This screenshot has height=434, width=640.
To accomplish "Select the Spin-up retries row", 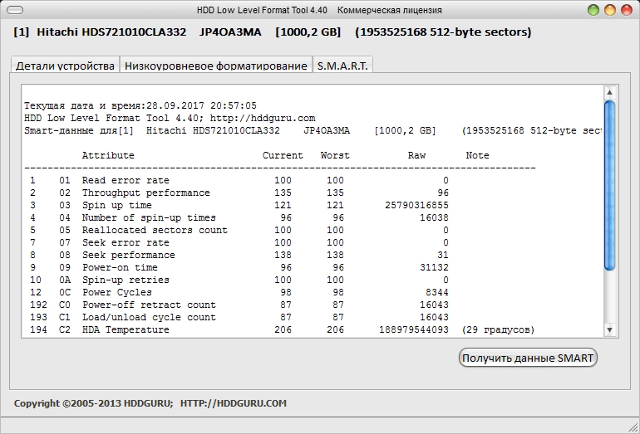I will point(239,280).
